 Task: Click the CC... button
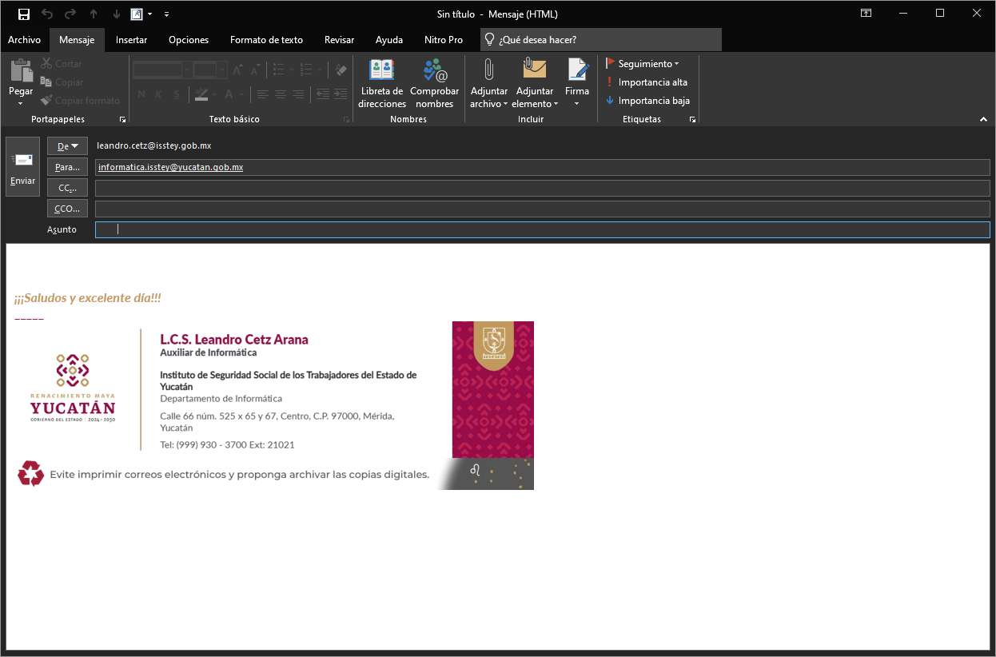(67, 188)
